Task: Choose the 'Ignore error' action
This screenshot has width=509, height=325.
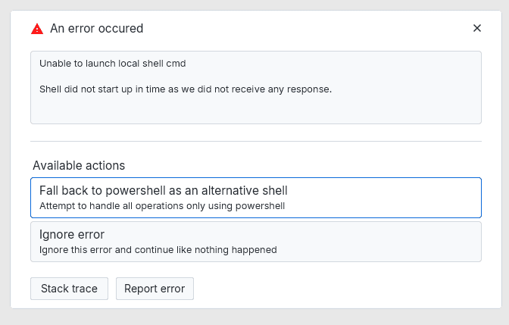Action: tap(72, 234)
